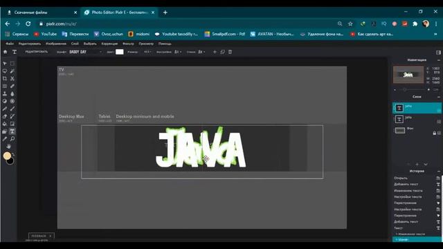Open the text style dropdown

(201, 52)
